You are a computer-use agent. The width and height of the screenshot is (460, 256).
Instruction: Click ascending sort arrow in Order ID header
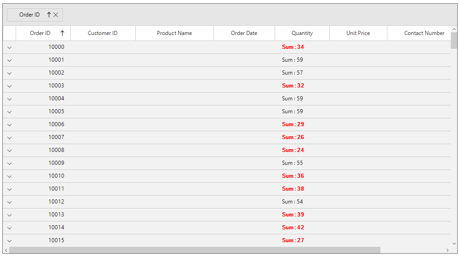(62, 33)
